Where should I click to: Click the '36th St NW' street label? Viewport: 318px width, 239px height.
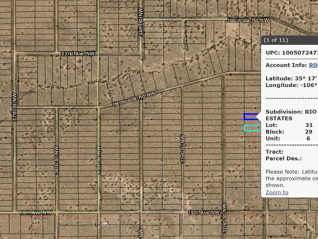pyautogui.click(x=57, y=160)
